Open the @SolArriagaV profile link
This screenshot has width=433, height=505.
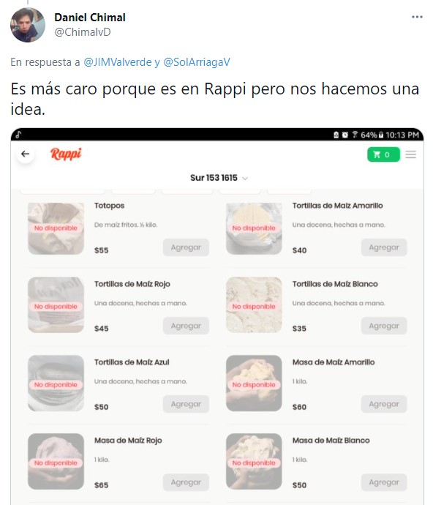coord(197,61)
